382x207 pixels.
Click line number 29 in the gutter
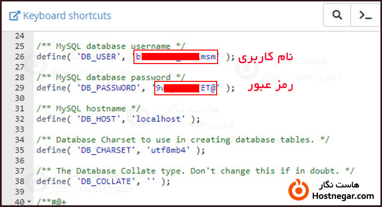pos(19,88)
